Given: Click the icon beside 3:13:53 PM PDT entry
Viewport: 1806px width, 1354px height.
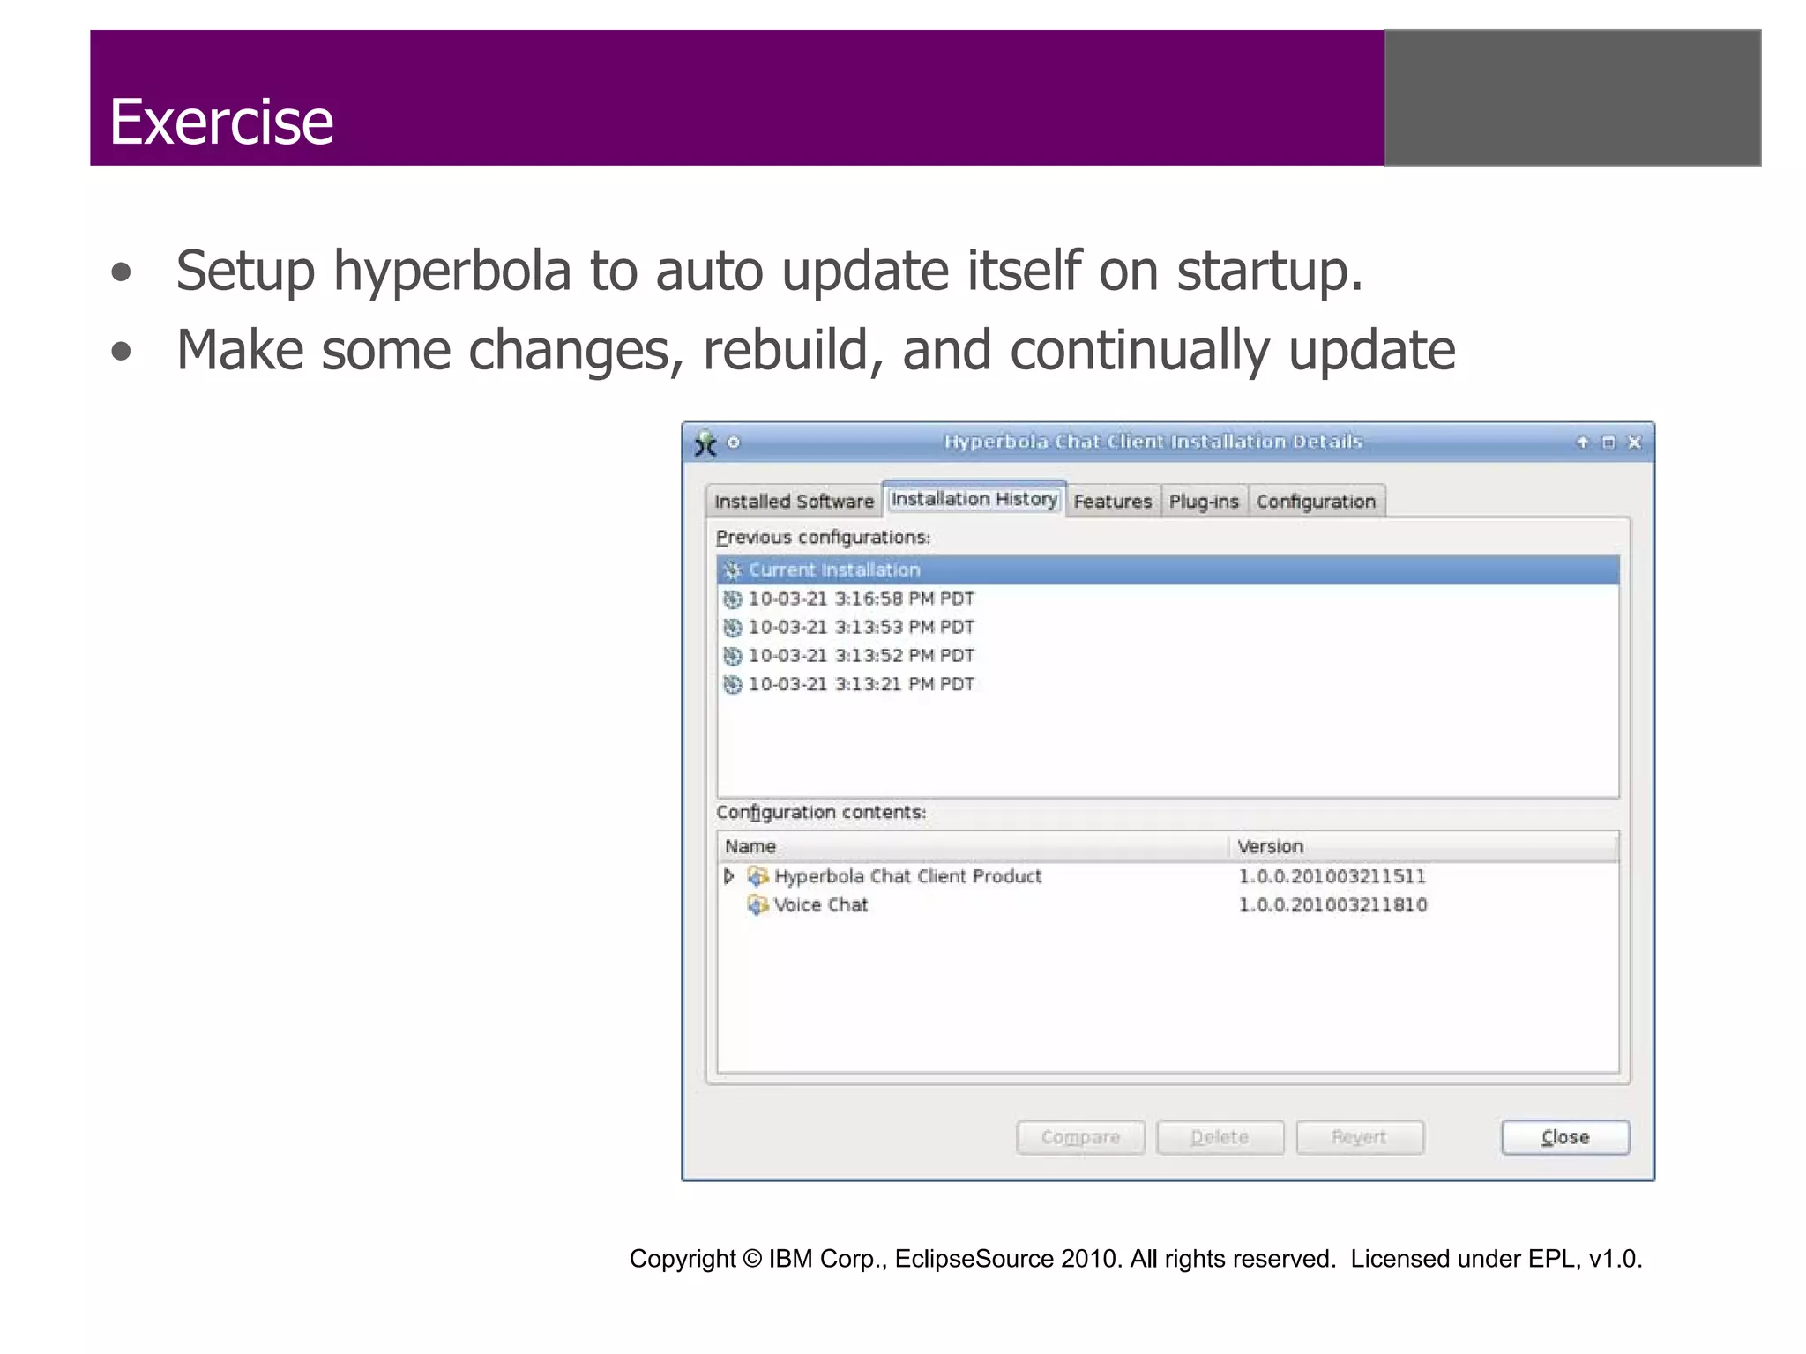Looking at the screenshot, I should 732,628.
